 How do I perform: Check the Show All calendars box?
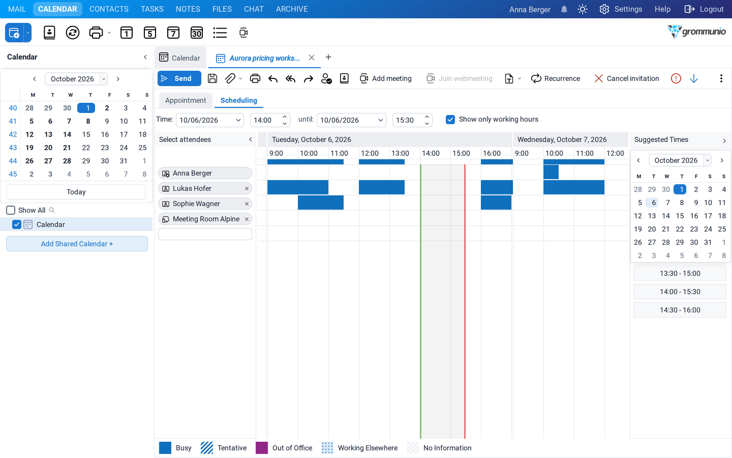(11, 210)
